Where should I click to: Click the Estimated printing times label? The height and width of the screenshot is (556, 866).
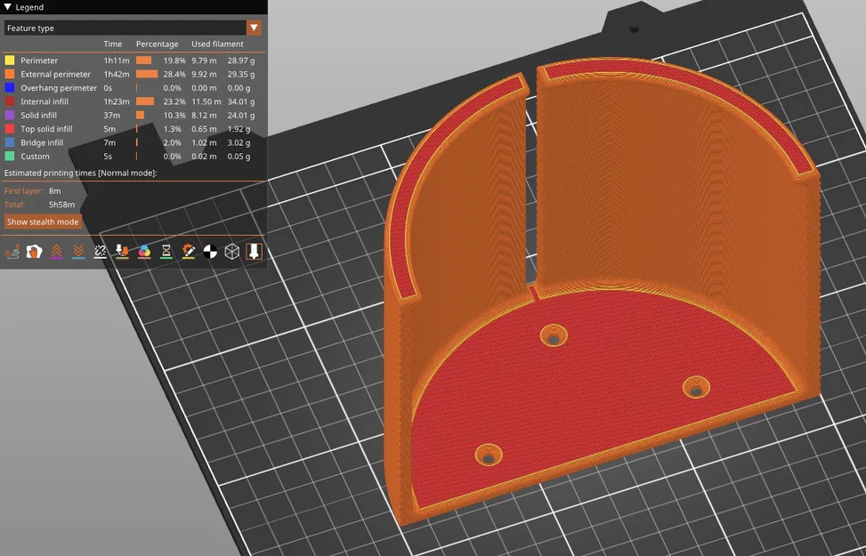(81, 173)
